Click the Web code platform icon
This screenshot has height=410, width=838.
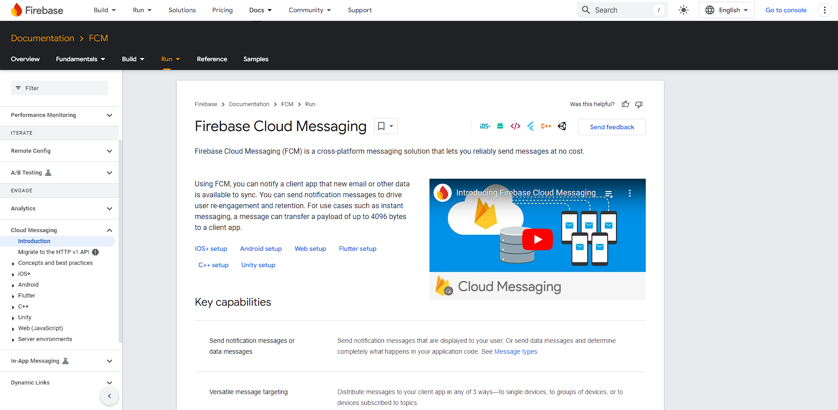pos(515,126)
